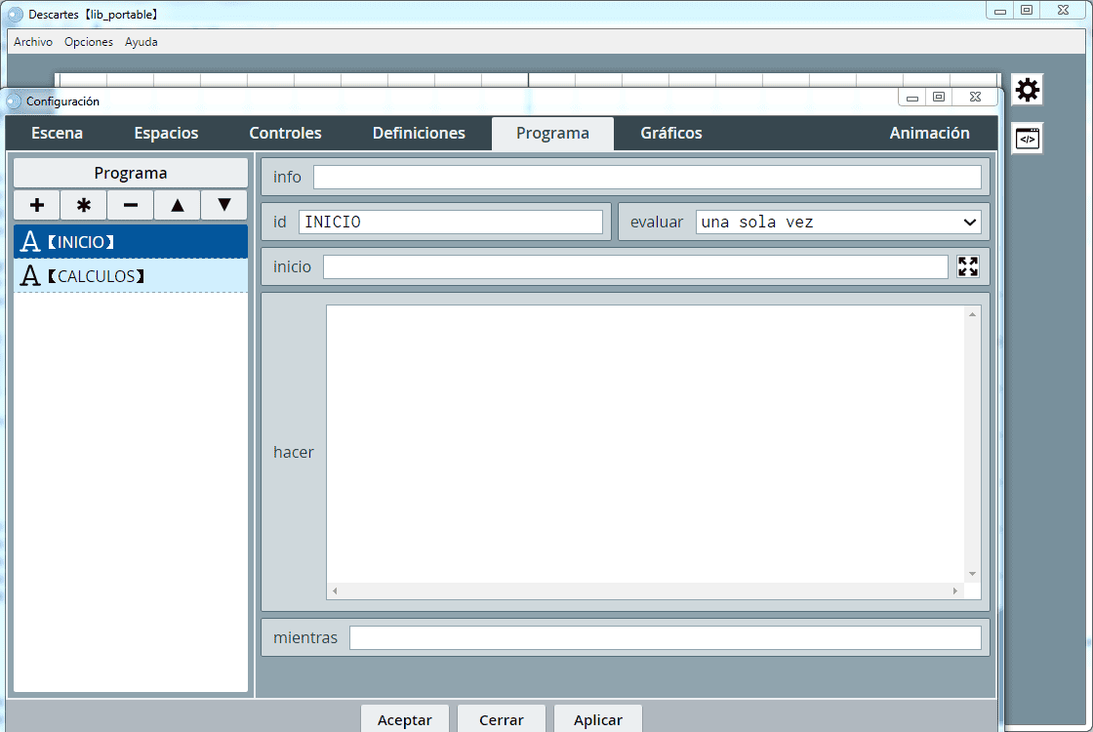This screenshot has width=1093, height=732.
Task: Open the Archivo menu
Action: [33, 42]
